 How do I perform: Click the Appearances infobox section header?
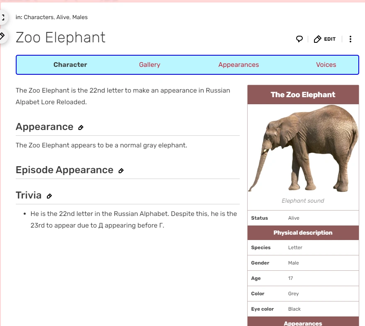[x=303, y=323]
